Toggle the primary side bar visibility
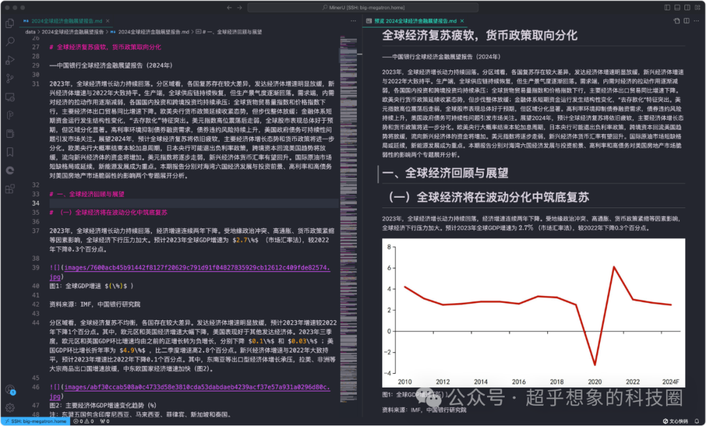The width and height of the screenshot is (706, 426). [x=667, y=6]
